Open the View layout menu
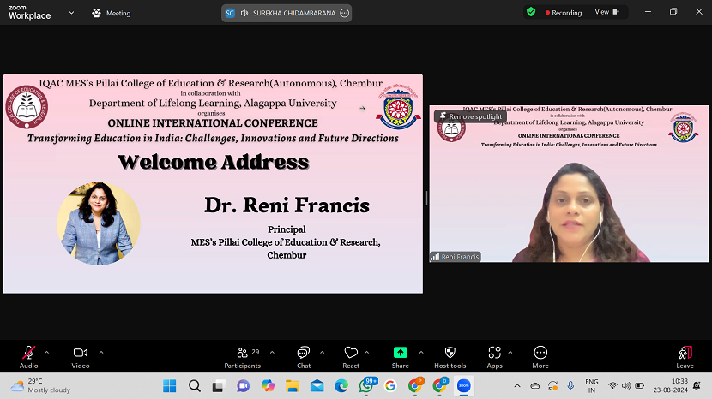Image resolution: width=712 pixels, height=399 pixels. (607, 12)
